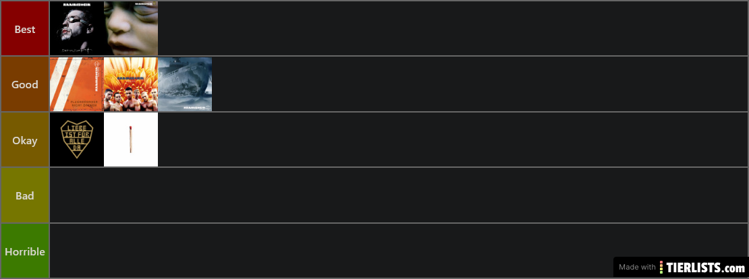The image size is (749, 279).
Task: Select the Sehnsucht album cover in Best tier
Action: (x=77, y=28)
